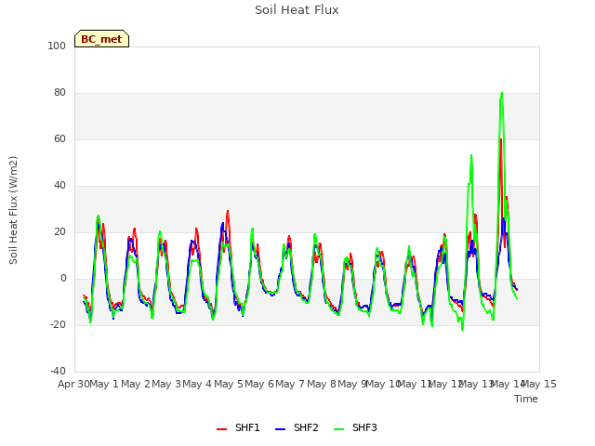Screen dimensions: 595x446
Task: Click the y-axis label 80
Action: [59, 93]
